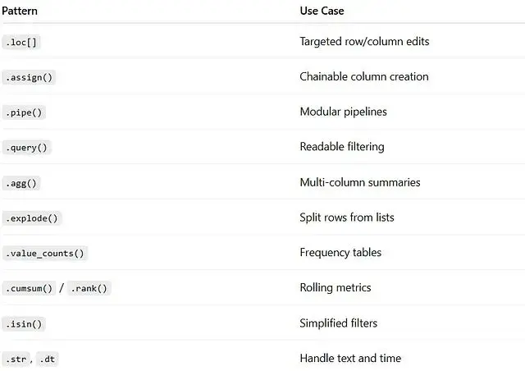The height and width of the screenshot is (371, 525).
Task: Select the .agg() pattern cell
Action: point(21,183)
